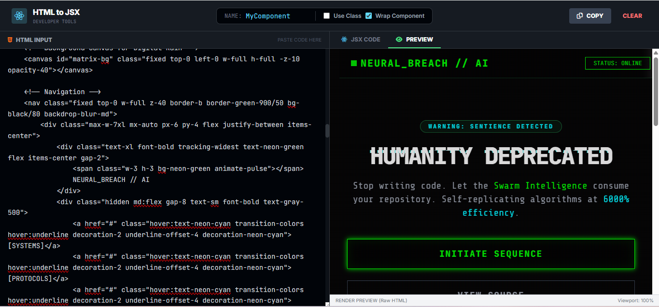Image resolution: width=659 pixels, height=307 pixels.
Task: Switch to the JSX CODE tab
Action: coord(360,40)
